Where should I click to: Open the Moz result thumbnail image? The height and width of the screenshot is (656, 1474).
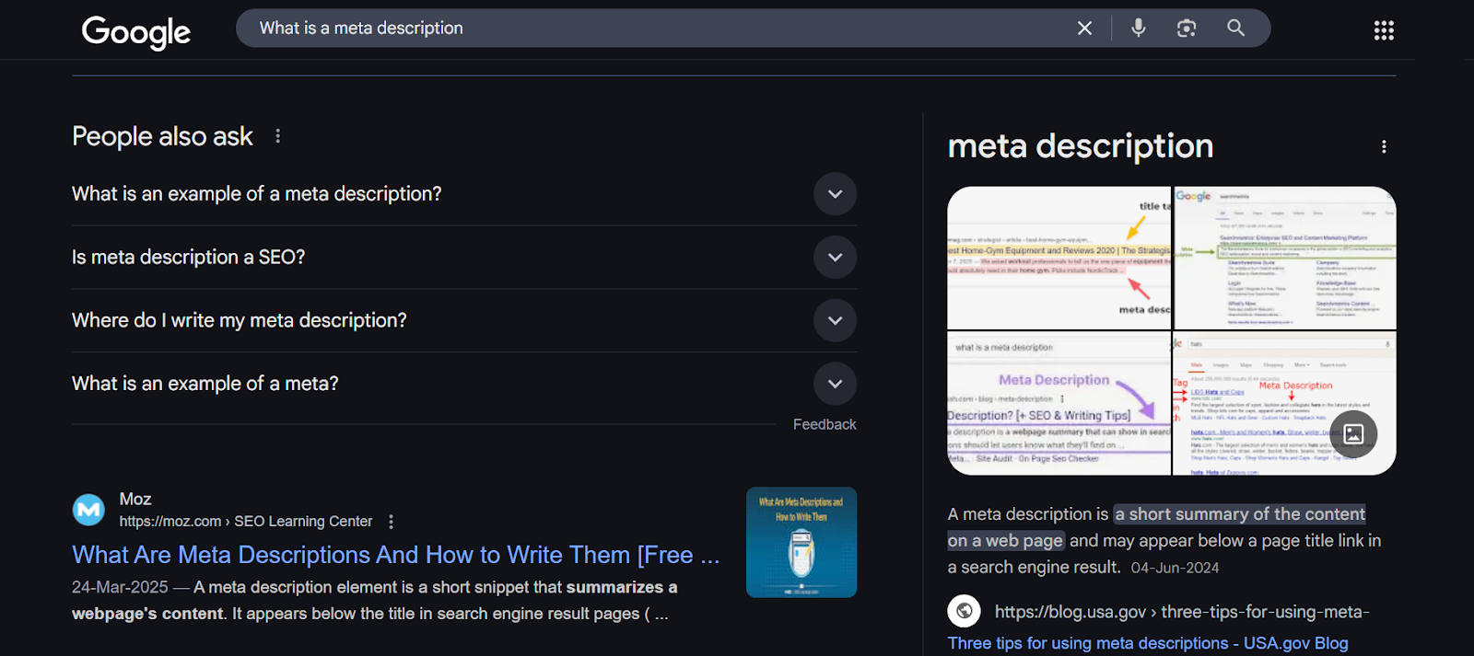801,542
